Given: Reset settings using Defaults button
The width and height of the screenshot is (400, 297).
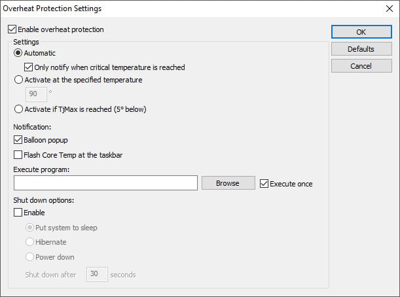Looking at the screenshot, I should [361, 49].
